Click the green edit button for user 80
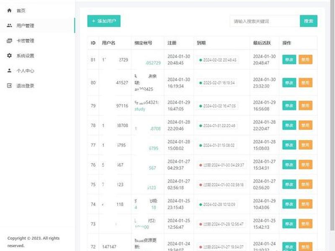The width and height of the screenshot is (335, 251). (x=289, y=82)
